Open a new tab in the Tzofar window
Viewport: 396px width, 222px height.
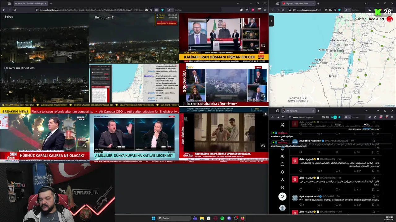coord(318,3)
